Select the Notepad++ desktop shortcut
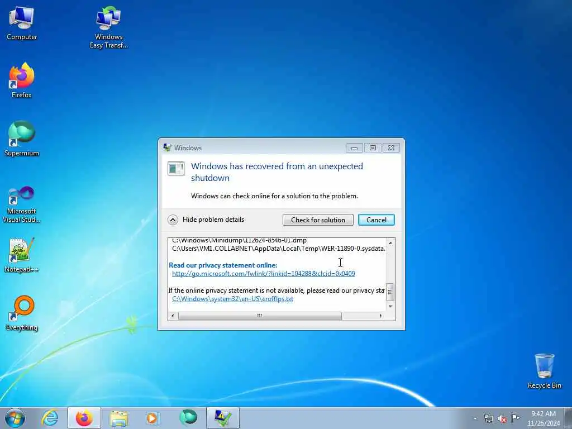The width and height of the screenshot is (572, 429). click(x=22, y=255)
